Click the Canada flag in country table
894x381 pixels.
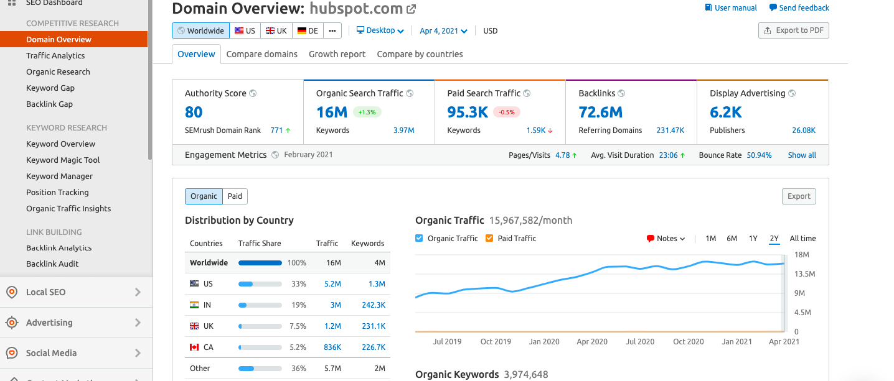click(x=194, y=347)
